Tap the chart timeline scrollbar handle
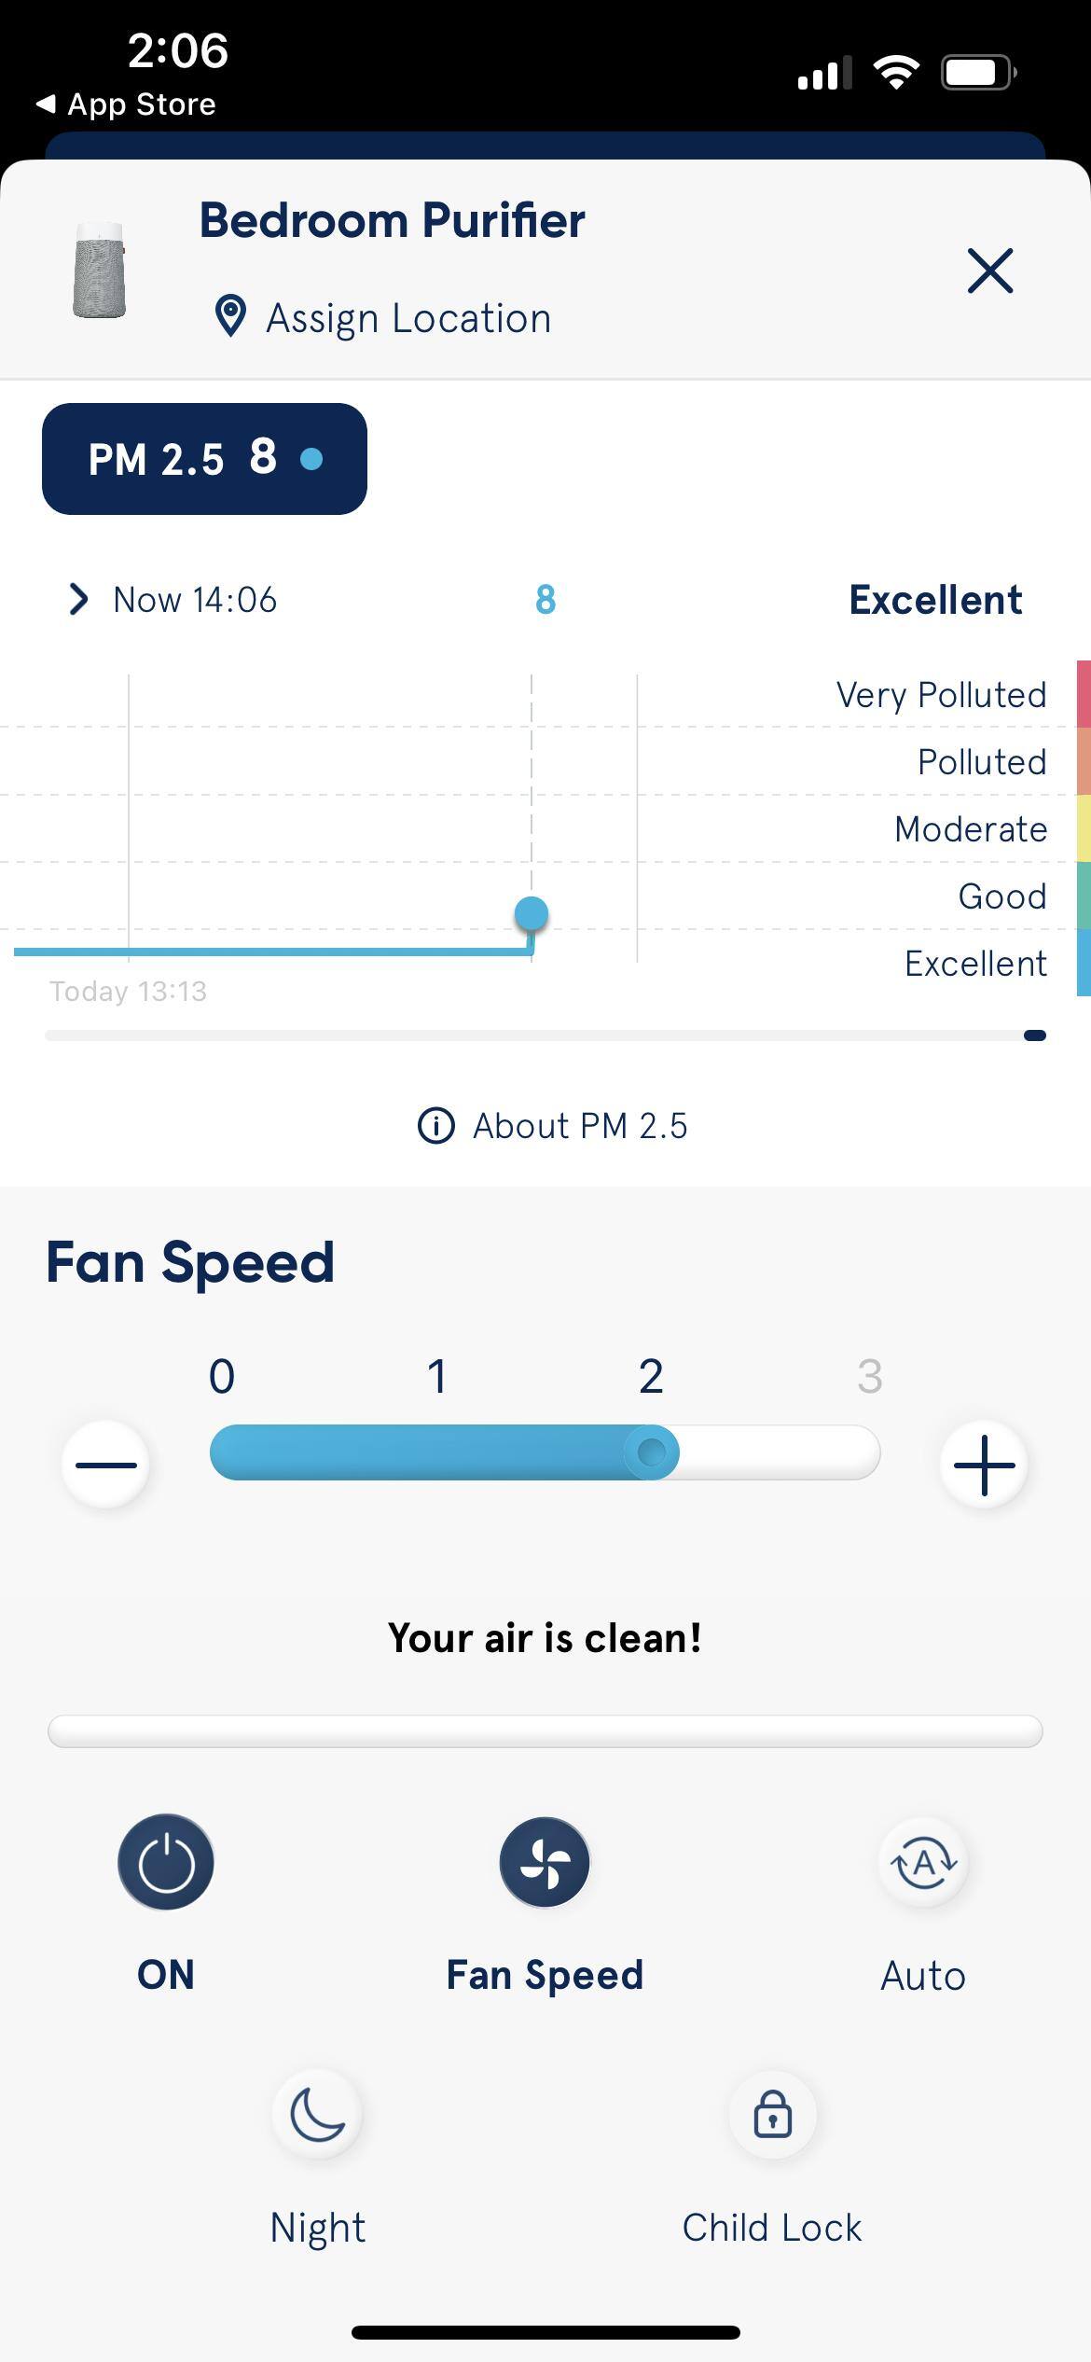1091x2362 pixels. [1034, 1035]
